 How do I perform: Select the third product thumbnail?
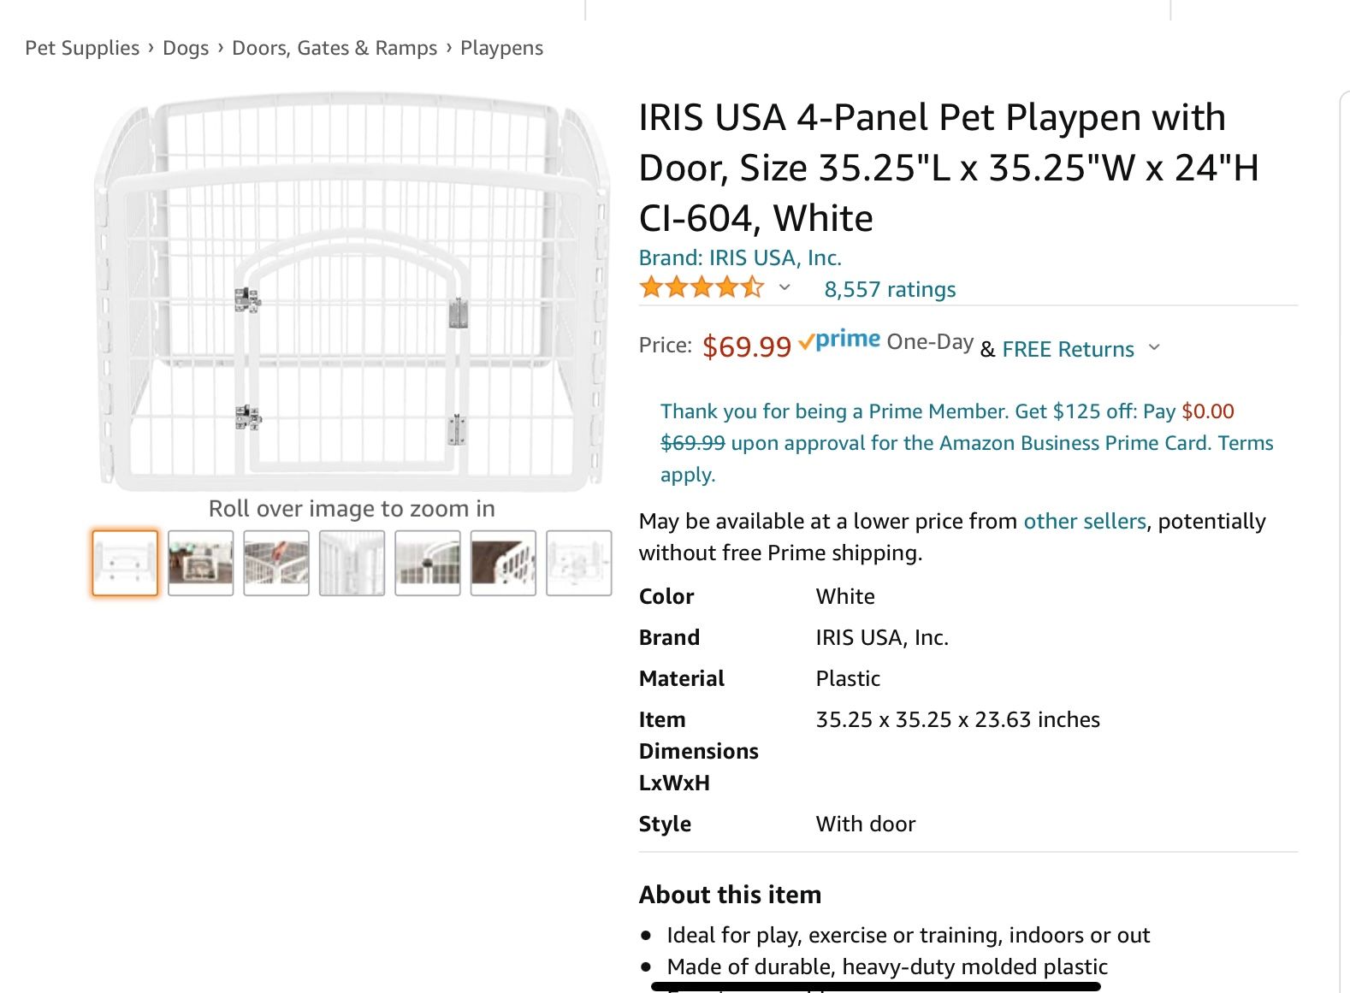click(276, 563)
